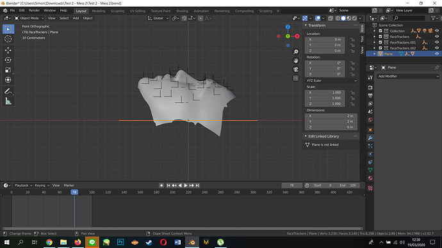
Task: Switch to the UV Editing workspace tab
Action: coord(138,11)
